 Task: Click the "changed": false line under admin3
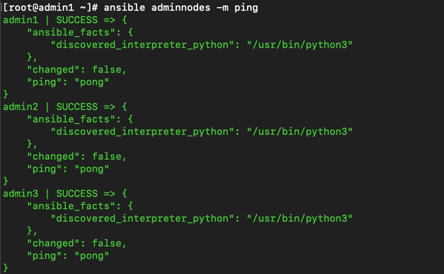click(x=77, y=243)
